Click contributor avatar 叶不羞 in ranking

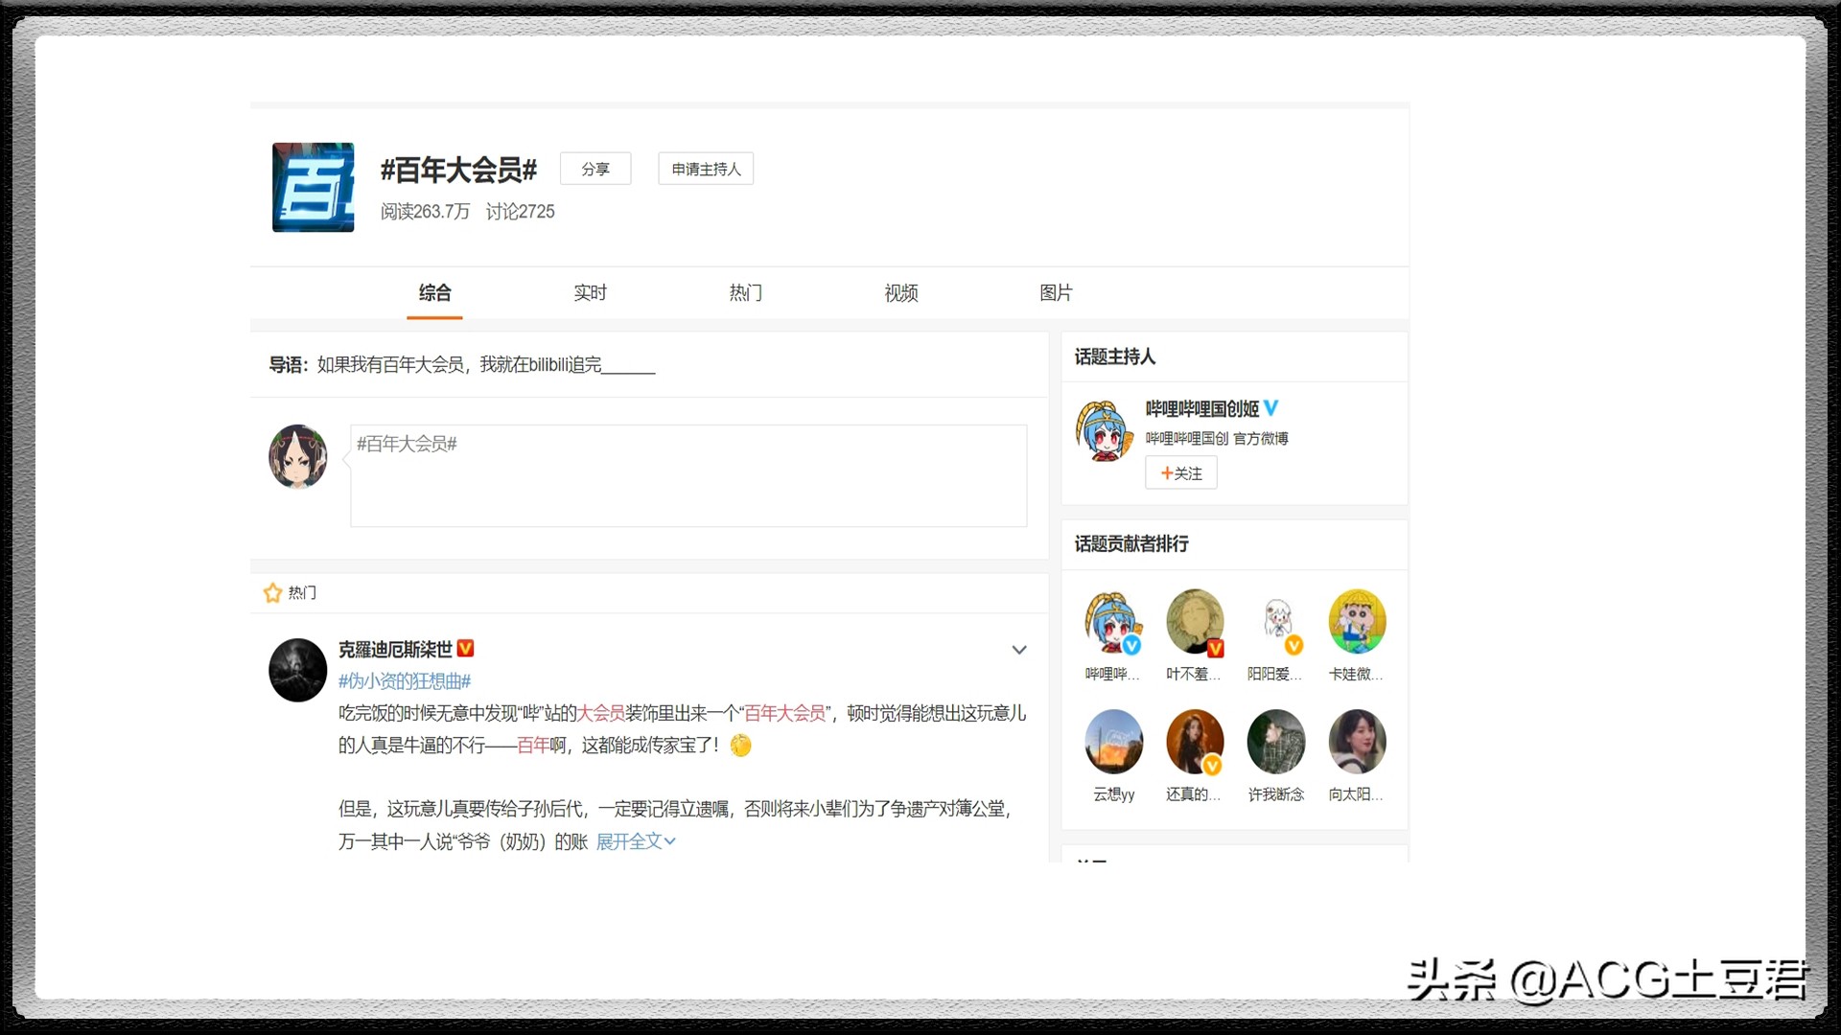(1194, 622)
